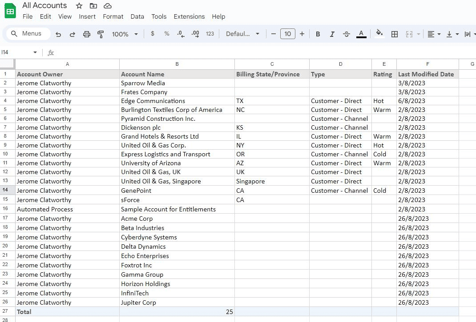Screen dimensions: 476x322
Task: Open the zoom level dropdown
Action: 125,34
